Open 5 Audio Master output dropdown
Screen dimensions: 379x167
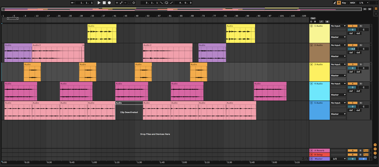[x=338, y=114]
